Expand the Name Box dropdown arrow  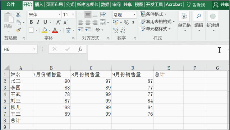pyautogui.click(x=34, y=49)
